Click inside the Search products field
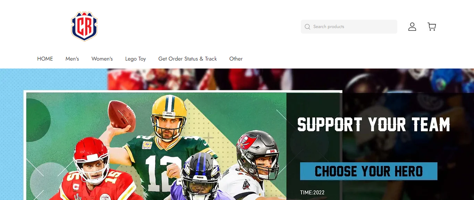Viewport: 474px width, 200px height. coord(349,27)
